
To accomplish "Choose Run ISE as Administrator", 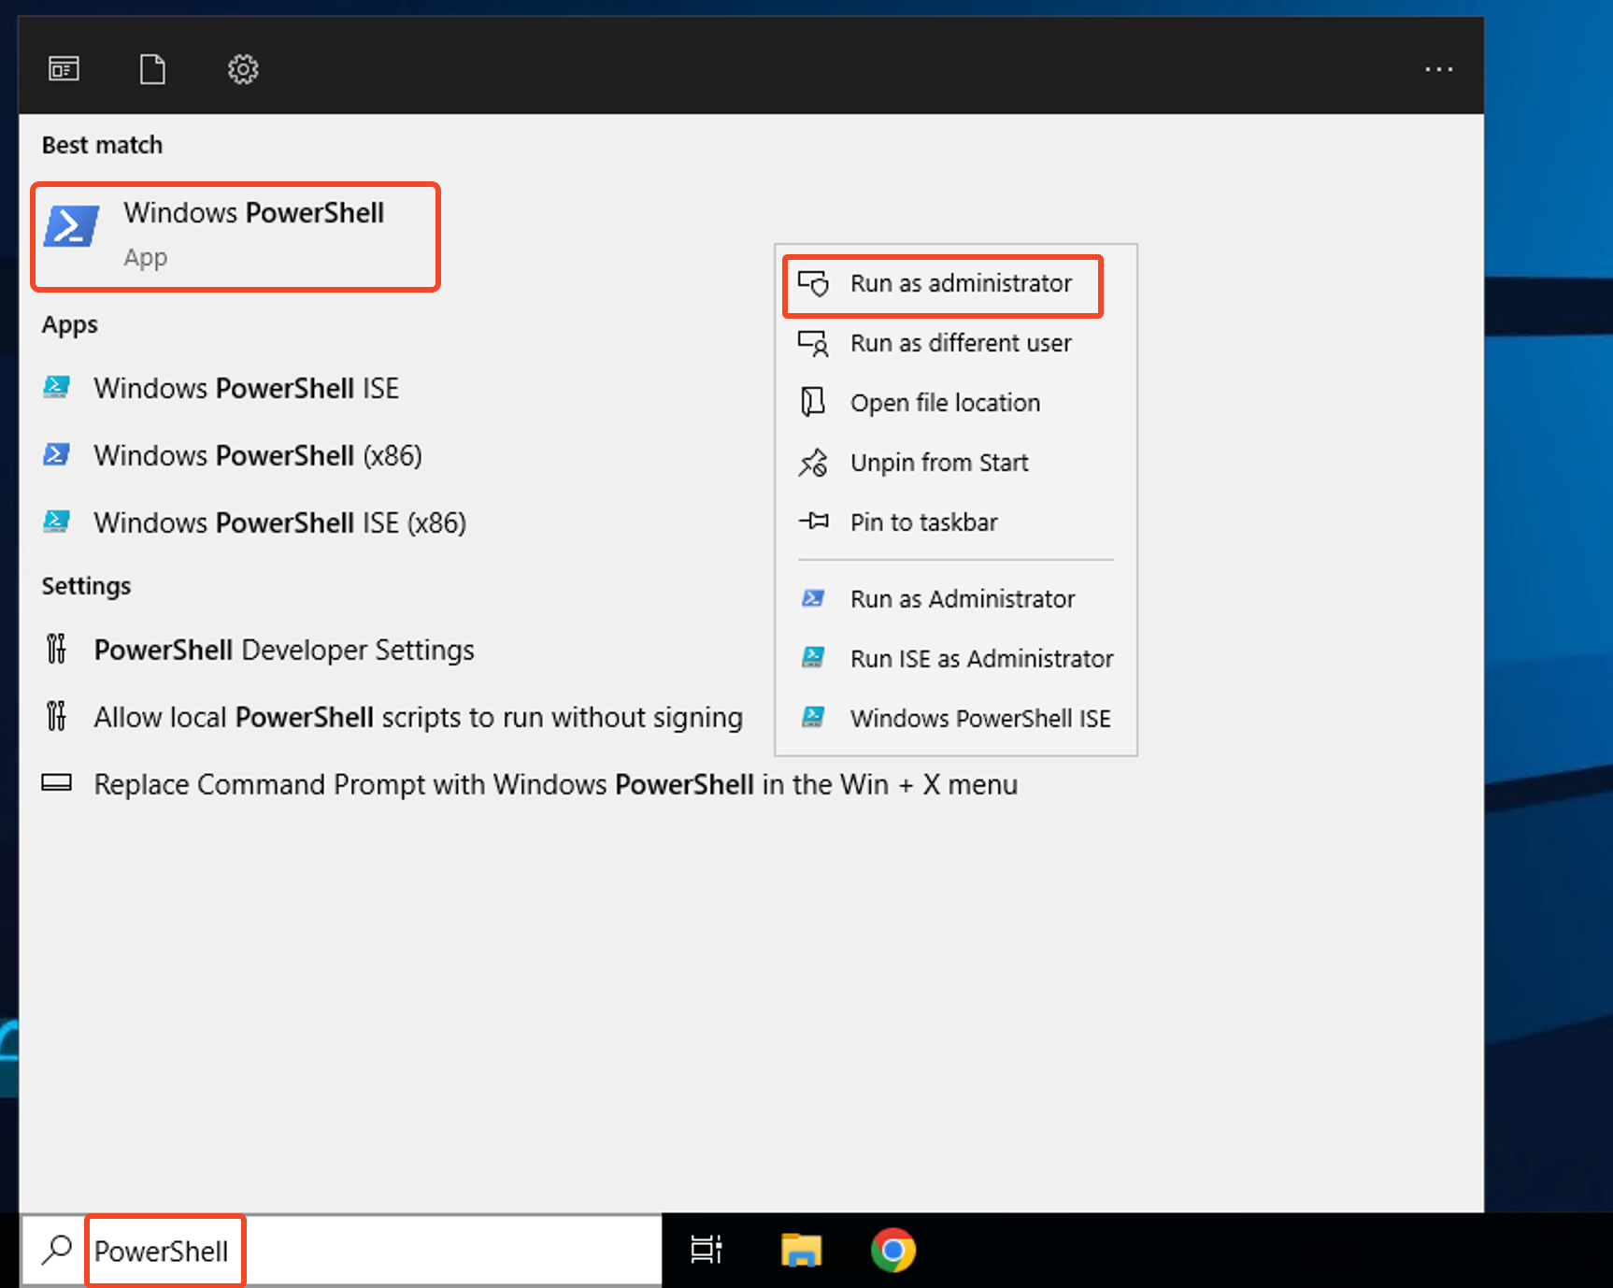I will point(956,659).
